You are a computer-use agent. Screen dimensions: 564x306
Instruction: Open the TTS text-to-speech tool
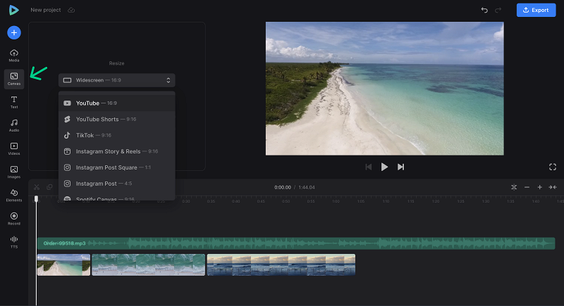tap(14, 242)
